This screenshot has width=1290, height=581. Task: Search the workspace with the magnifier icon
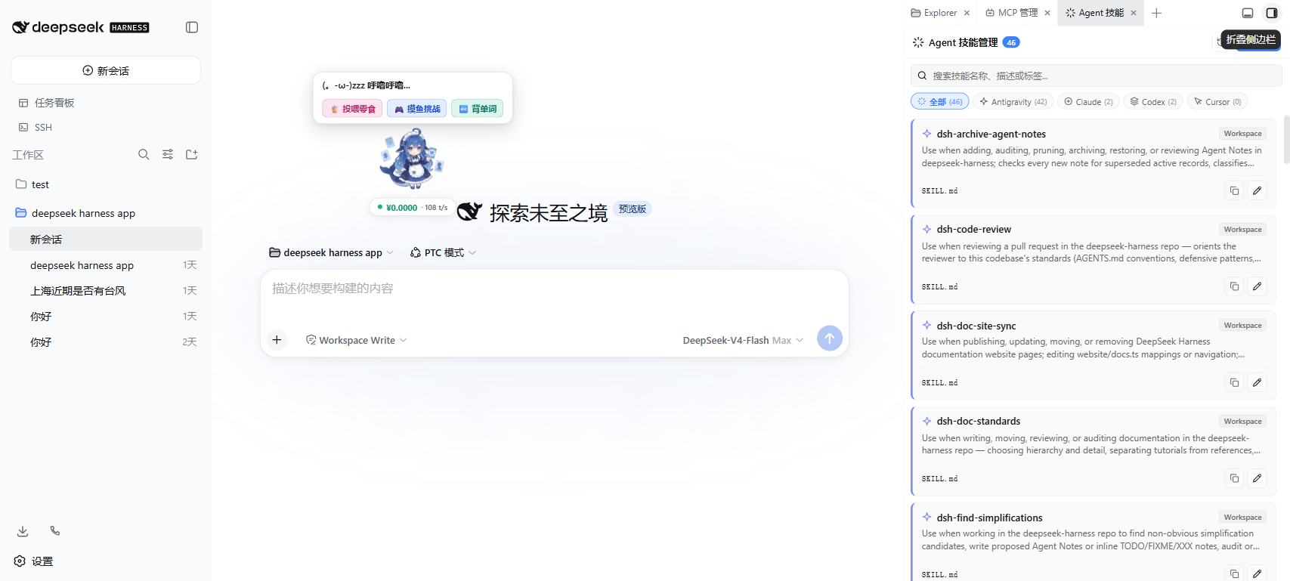[144, 154]
